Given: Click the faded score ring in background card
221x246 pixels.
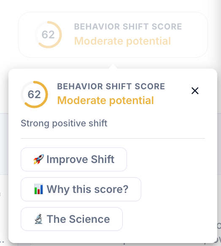Looking at the screenshot, I should (x=48, y=35).
